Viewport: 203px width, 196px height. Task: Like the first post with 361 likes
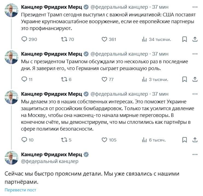[x=104, y=40]
